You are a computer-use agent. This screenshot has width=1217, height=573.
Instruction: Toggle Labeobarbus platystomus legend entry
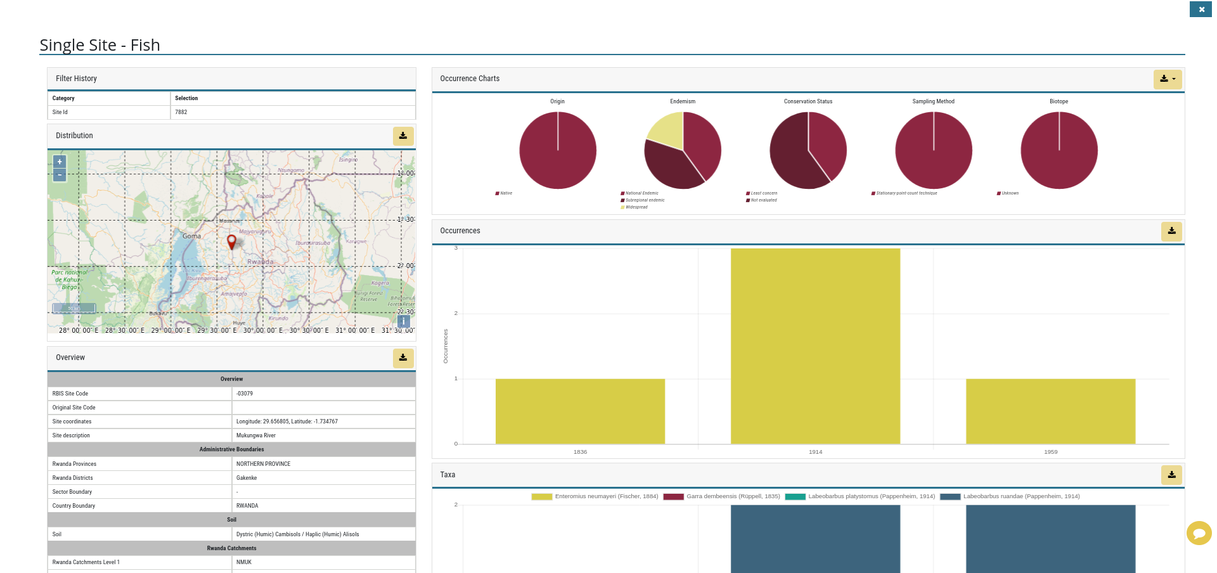(860, 496)
